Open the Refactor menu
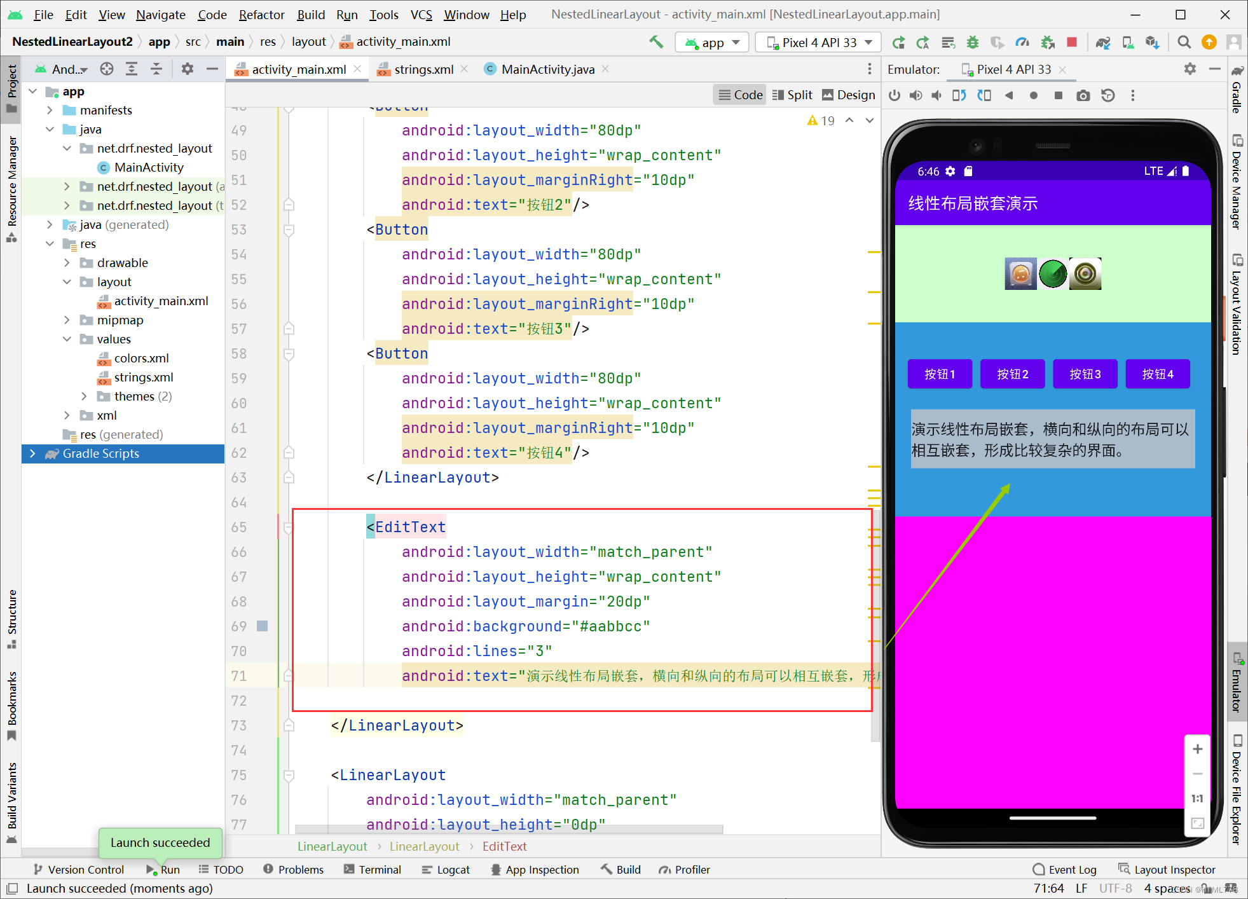 click(261, 14)
